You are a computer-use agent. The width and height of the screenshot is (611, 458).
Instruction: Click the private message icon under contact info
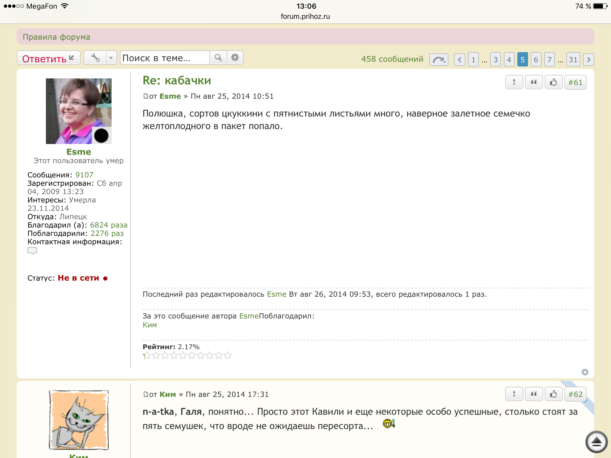point(32,251)
